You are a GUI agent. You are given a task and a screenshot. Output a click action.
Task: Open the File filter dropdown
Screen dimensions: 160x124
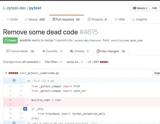pyautogui.click(x=53, y=62)
